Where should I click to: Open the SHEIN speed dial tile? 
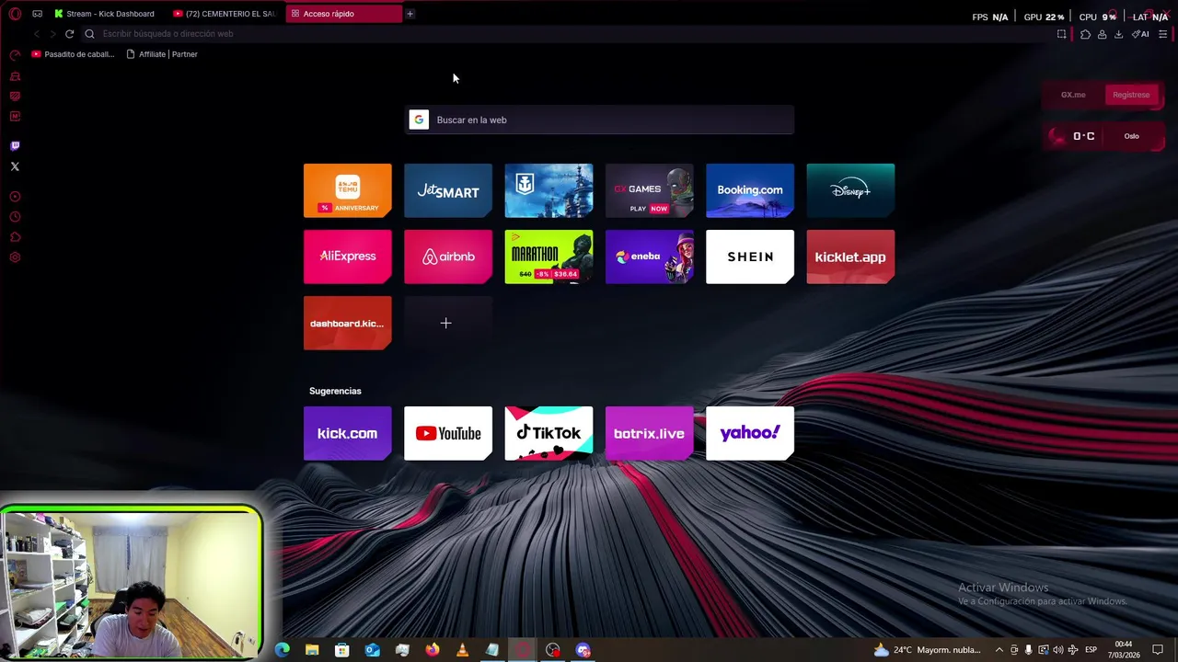[x=750, y=257]
